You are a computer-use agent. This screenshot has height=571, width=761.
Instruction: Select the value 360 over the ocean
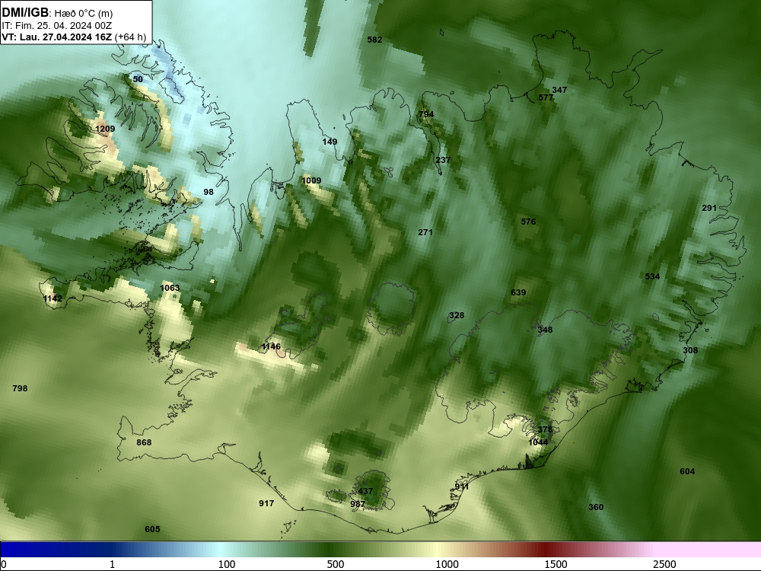coord(596,507)
